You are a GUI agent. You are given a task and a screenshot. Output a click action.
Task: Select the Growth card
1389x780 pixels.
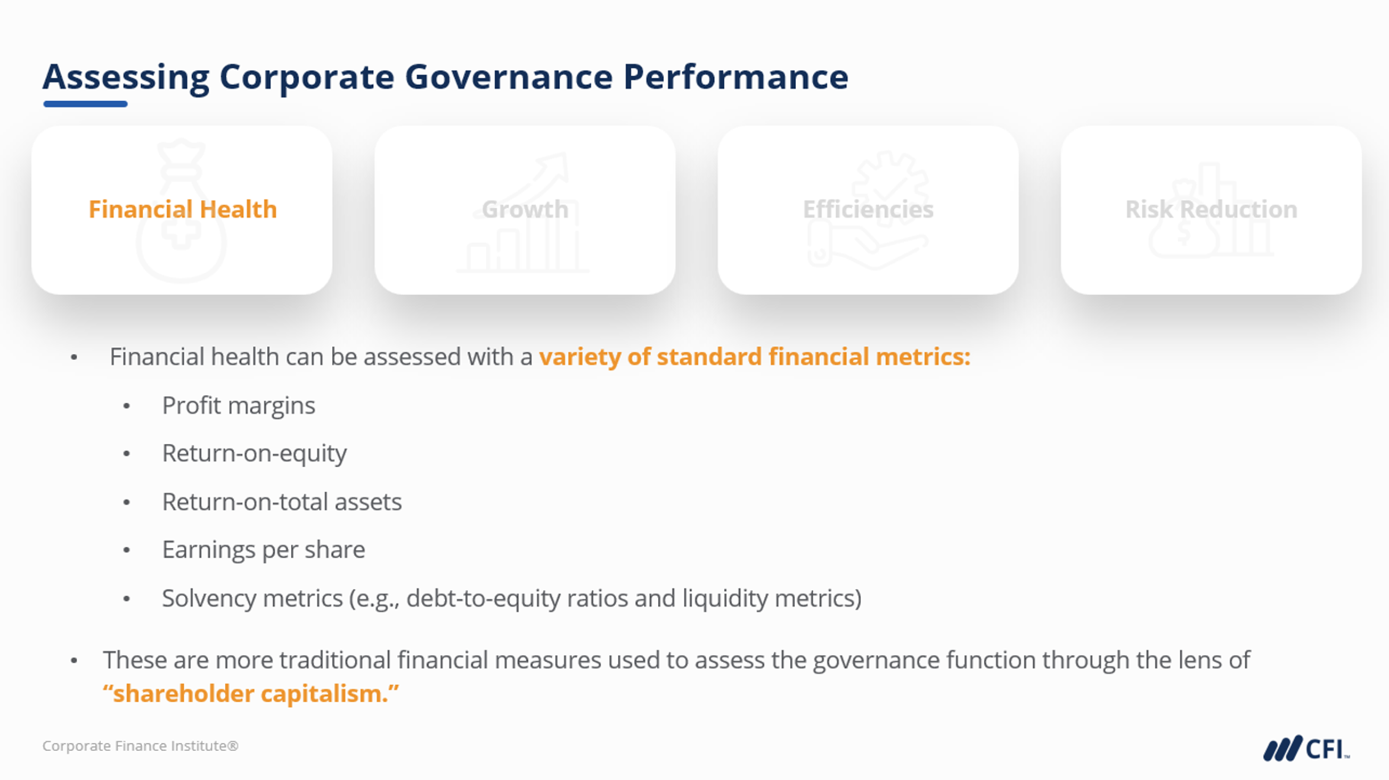tap(525, 209)
